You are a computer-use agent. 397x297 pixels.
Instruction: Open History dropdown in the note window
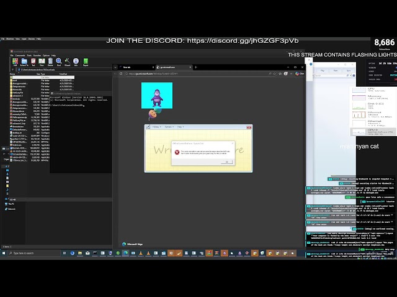[x=157, y=127]
